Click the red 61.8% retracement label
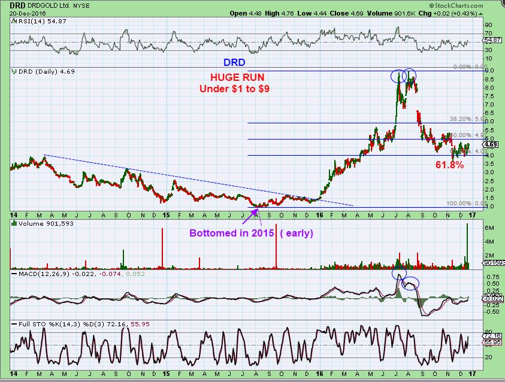 point(450,165)
